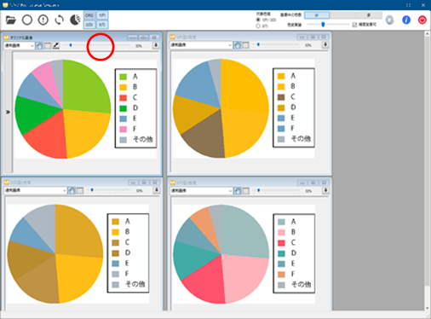Maximize the original image sub-window
431x319 pixels.
coord(143,38)
